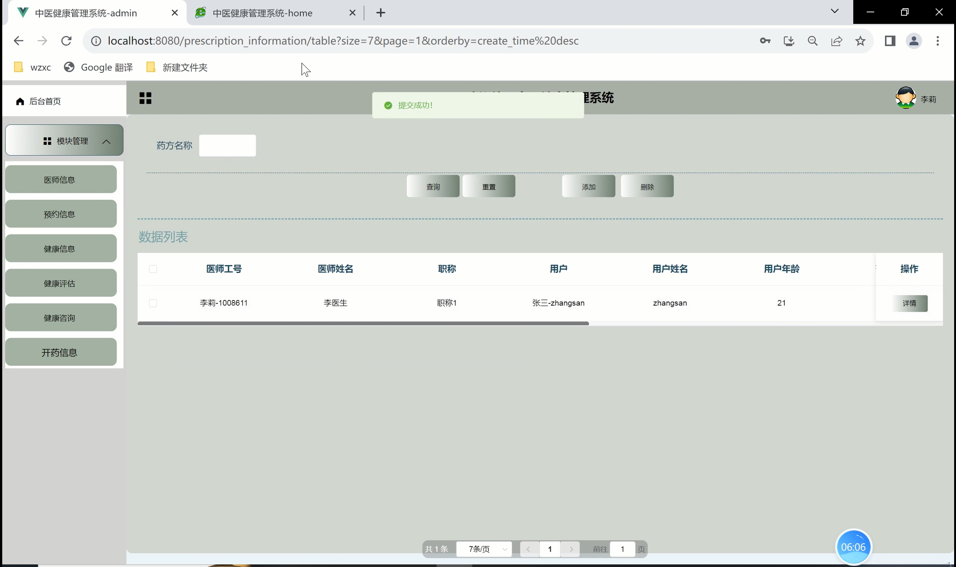The height and width of the screenshot is (567, 956).
Task: Click the share page icon in address bar
Action: pyautogui.click(x=836, y=41)
